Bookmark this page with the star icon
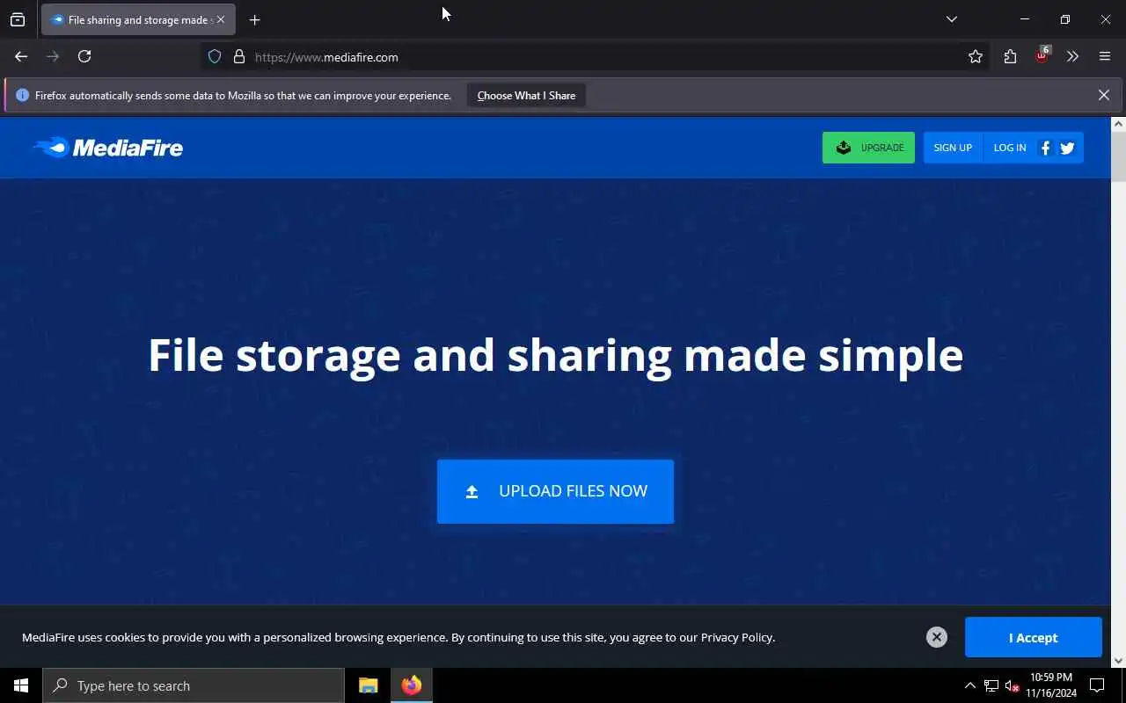 [x=976, y=56]
